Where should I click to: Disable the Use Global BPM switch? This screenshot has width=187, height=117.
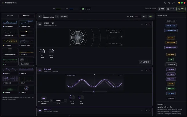44,98
